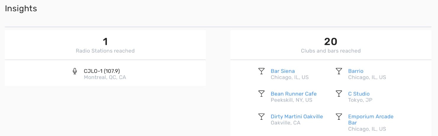Open the C Studio link
This screenshot has width=438, height=136.
click(x=359, y=94)
